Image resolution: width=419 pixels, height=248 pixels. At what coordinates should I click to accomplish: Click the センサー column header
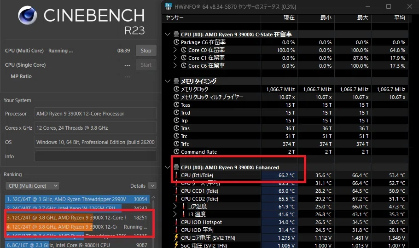[175, 17]
